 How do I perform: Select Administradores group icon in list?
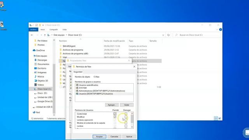(77, 91)
